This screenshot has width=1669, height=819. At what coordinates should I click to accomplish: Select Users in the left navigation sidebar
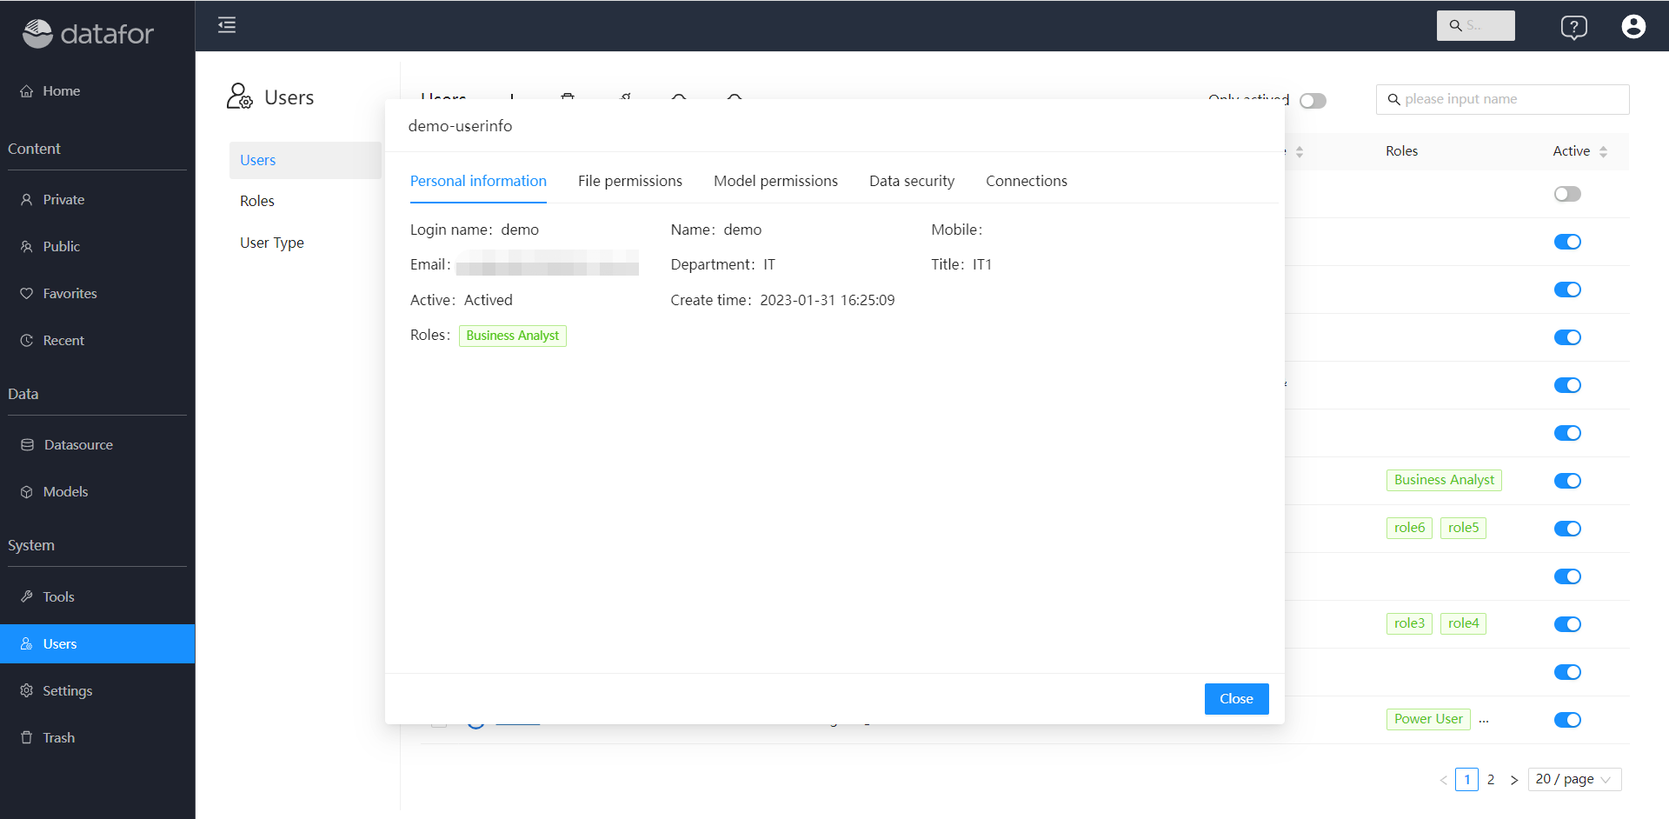click(x=97, y=643)
